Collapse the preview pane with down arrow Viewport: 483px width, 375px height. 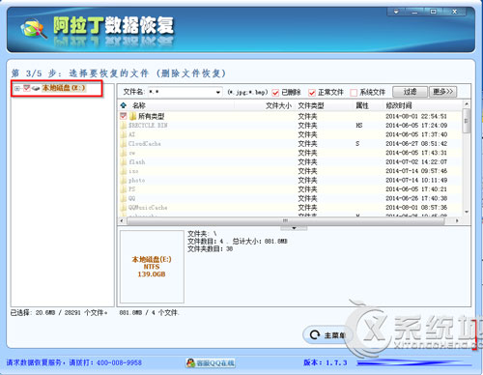[294, 228]
